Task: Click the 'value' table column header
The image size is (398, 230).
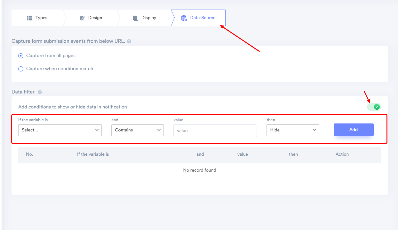Action: tap(243, 154)
